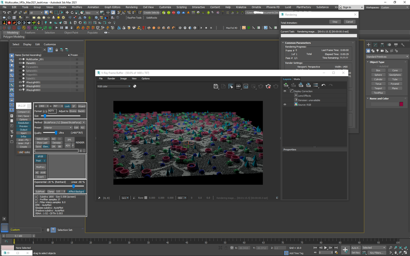Image resolution: width=410 pixels, height=256 pixels.
Task: Redo the last action in main toolbar
Action: pos(9,12)
